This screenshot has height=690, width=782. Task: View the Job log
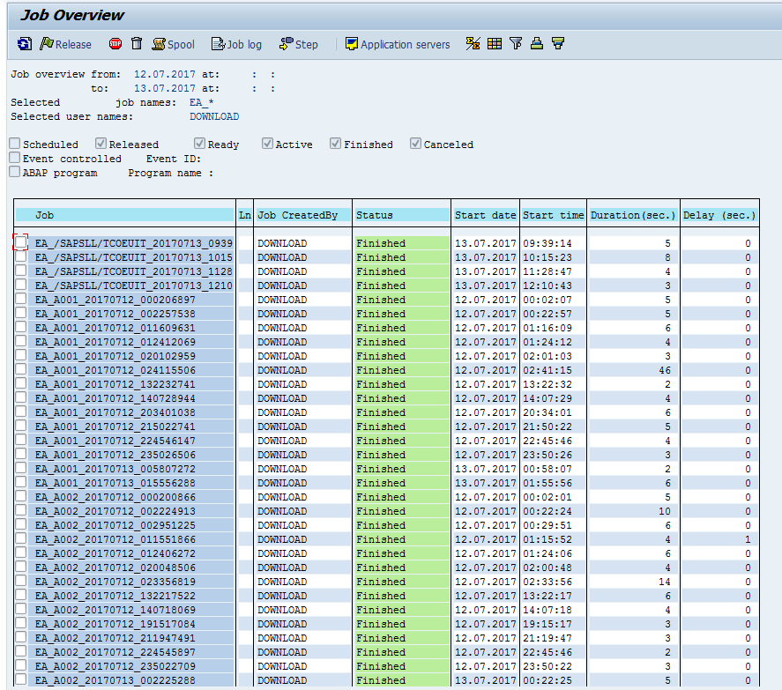235,43
